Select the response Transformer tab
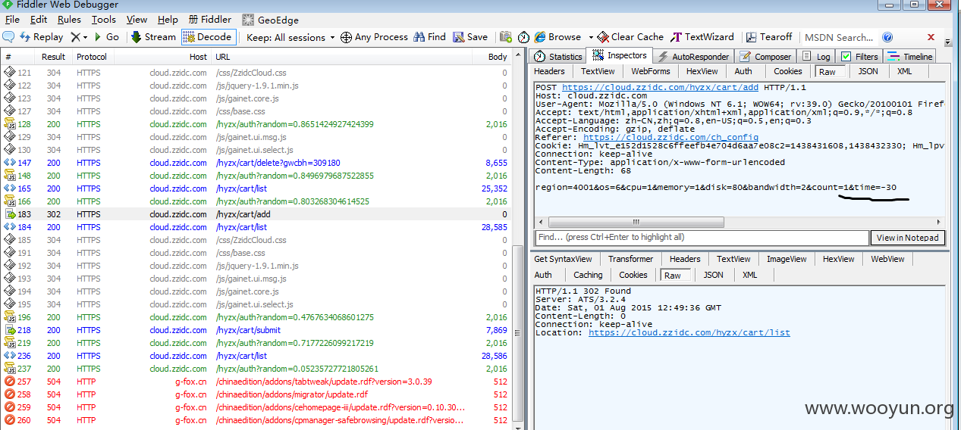Viewport: 961px width, 430px height. [630, 259]
